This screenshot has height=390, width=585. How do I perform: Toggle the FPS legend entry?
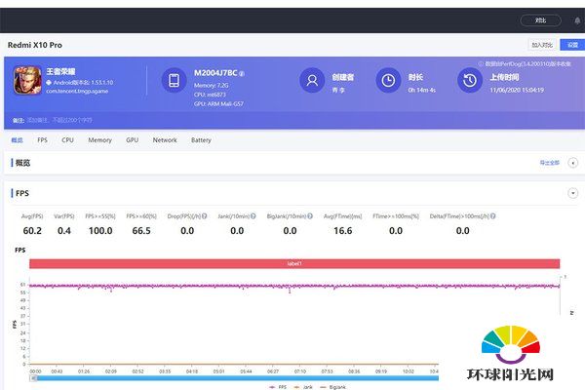point(278,387)
